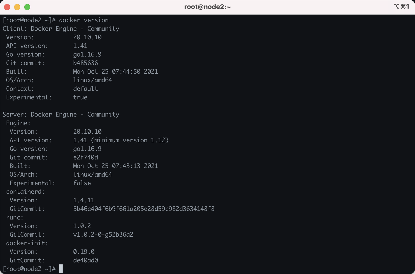Click the runc GitCommit v1.0.2-0-g52b36a2 value
Viewport: 415px width, 274px height.
click(103, 235)
